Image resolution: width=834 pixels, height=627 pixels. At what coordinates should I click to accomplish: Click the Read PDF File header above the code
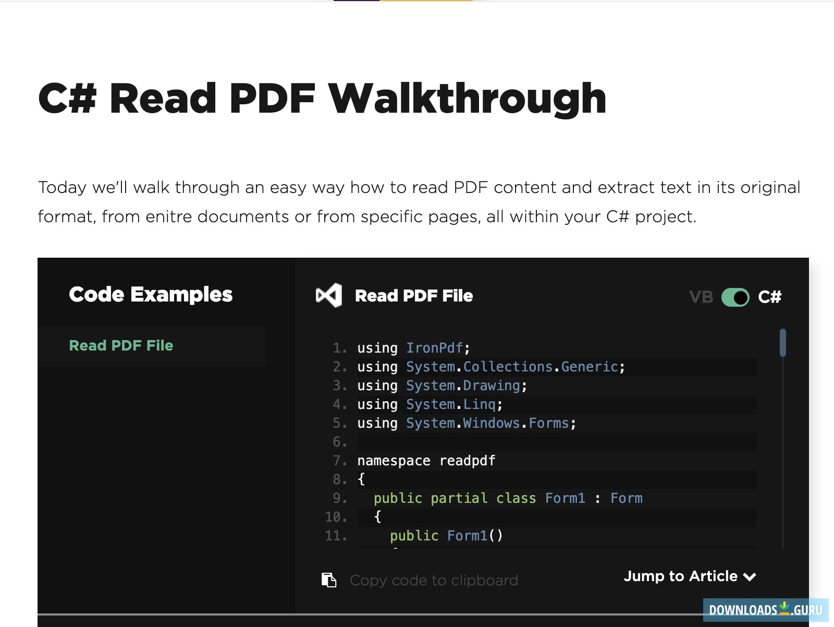(x=414, y=296)
